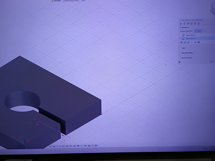Open the Viewports icon in navigation bar
Screen dimensions: 215x161
[75, 146]
